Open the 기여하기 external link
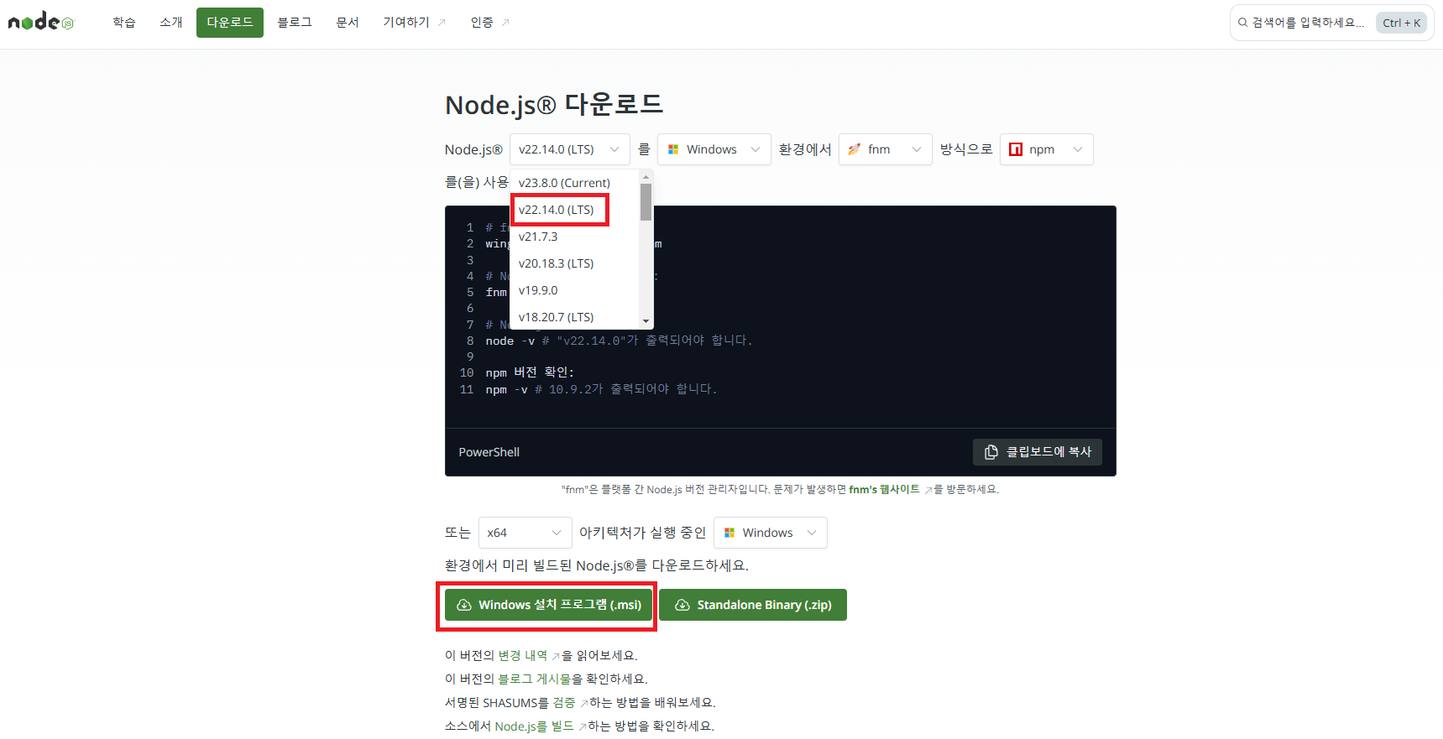Image resolution: width=1443 pixels, height=739 pixels. [x=414, y=23]
